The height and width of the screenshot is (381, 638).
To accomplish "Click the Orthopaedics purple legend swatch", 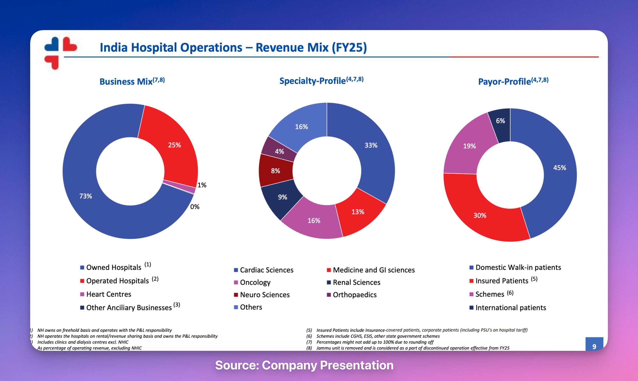I will (x=329, y=295).
